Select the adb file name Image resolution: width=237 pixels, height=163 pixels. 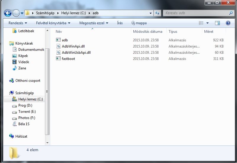pos(65,40)
